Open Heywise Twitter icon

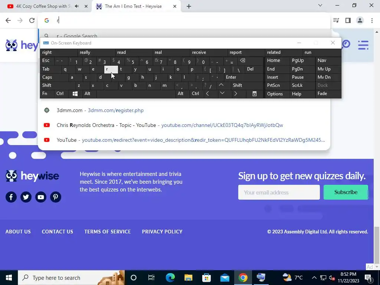[26, 197]
